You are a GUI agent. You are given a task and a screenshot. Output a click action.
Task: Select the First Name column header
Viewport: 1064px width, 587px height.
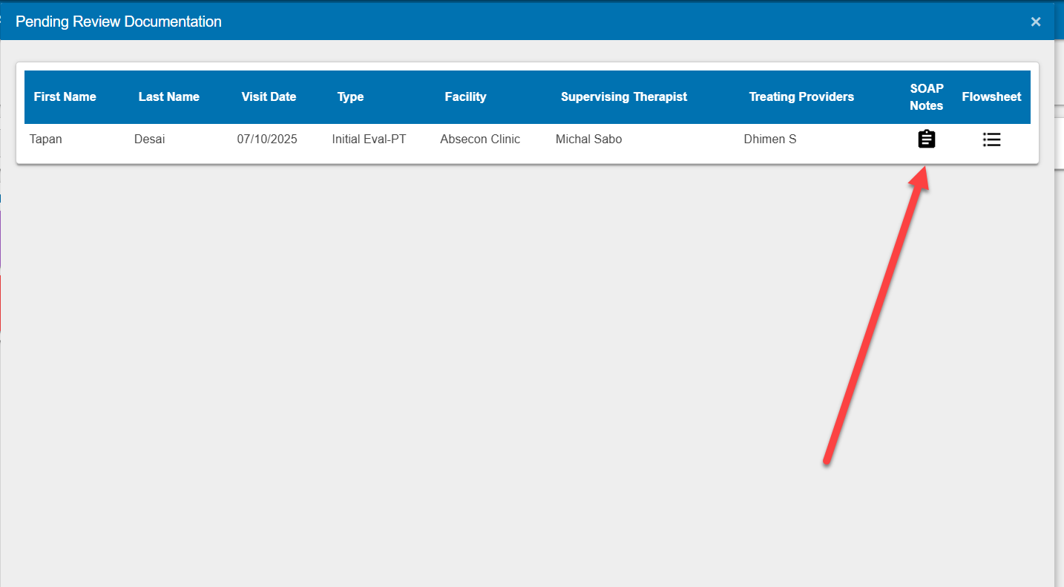point(65,96)
